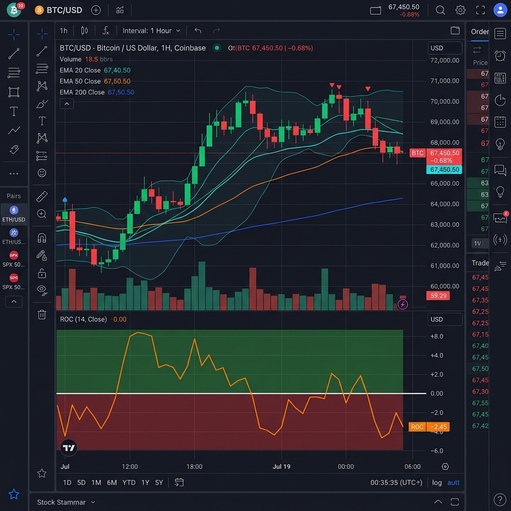This screenshot has height=511, width=511.
Task: Open the alarm clock alerts icon in right sidebar
Action: [500, 56]
